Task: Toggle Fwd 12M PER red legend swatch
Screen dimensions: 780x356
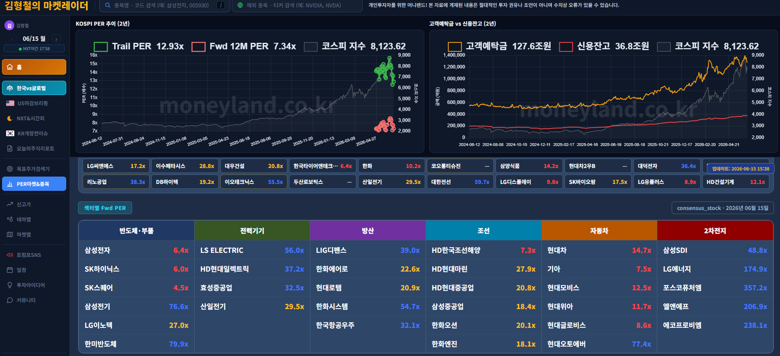Action: point(198,46)
